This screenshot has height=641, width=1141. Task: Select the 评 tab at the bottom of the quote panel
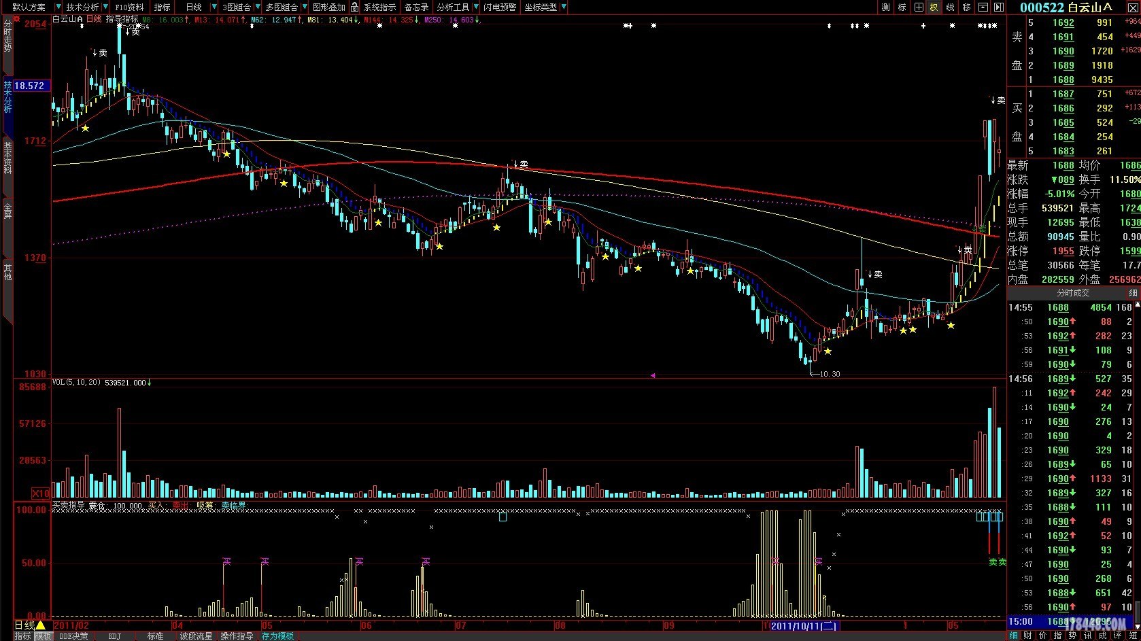(1117, 636)
